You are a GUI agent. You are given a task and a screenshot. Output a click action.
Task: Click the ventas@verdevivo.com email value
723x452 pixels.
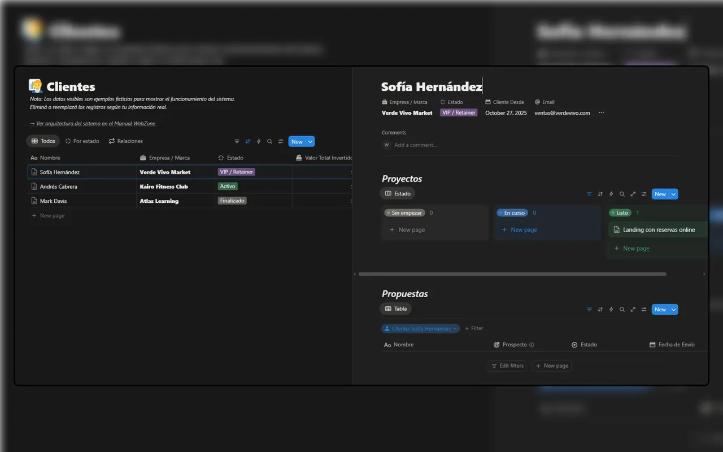click(562, 113)
